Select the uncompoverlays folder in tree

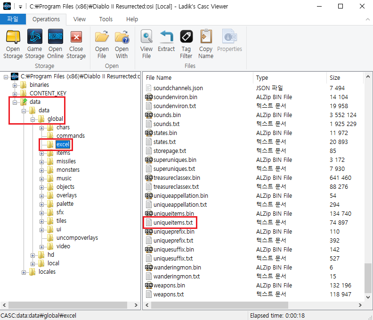click(x=77, y=238)
